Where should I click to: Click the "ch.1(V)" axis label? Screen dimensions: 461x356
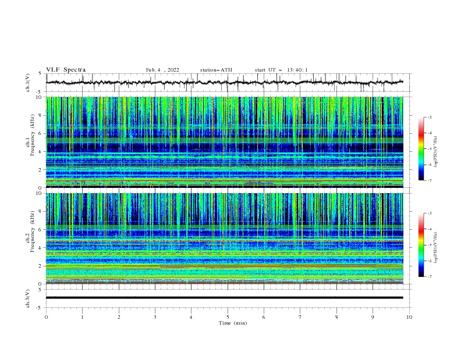pyautogui.click(x=28, y=83)
